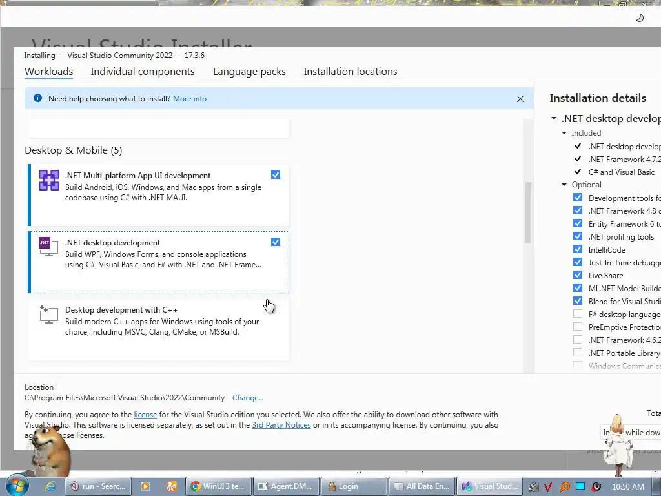The height and width of the screenshot is (496, 661).
Task: Uncheck Development tools optional component
Action: tap(578, 198)
